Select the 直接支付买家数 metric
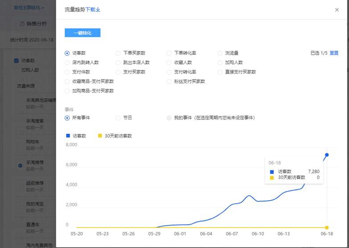 coord(220,72)
